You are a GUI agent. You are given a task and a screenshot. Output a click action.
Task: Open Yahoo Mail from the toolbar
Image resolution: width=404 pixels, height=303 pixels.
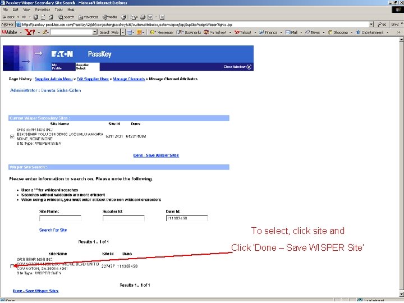pyautogui.click(x=291, y=32)
